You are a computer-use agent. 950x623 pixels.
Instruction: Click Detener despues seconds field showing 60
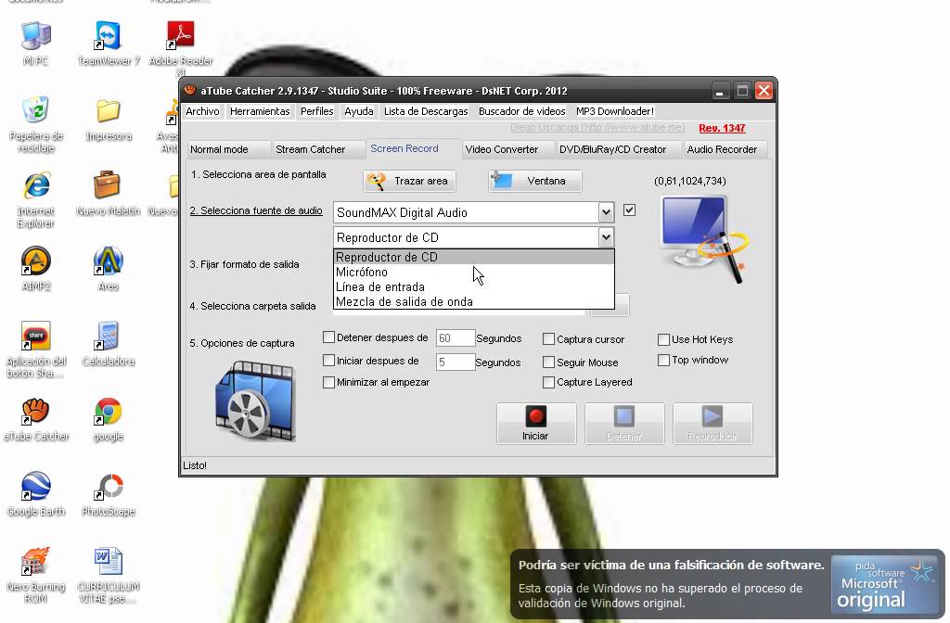455,337
